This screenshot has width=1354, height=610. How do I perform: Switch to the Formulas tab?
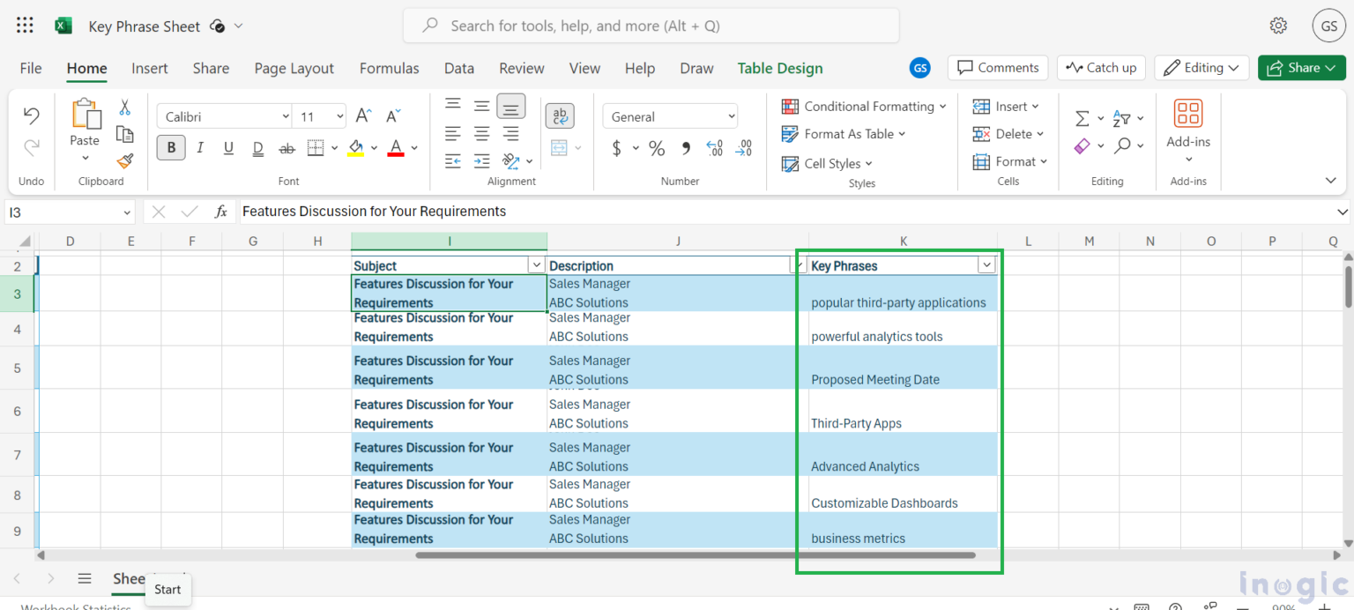[389, 68]
